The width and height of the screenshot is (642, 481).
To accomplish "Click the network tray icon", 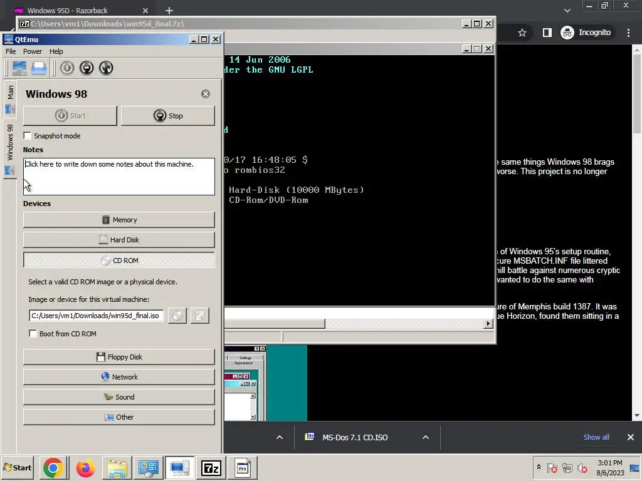I will (x=567, y=467).
